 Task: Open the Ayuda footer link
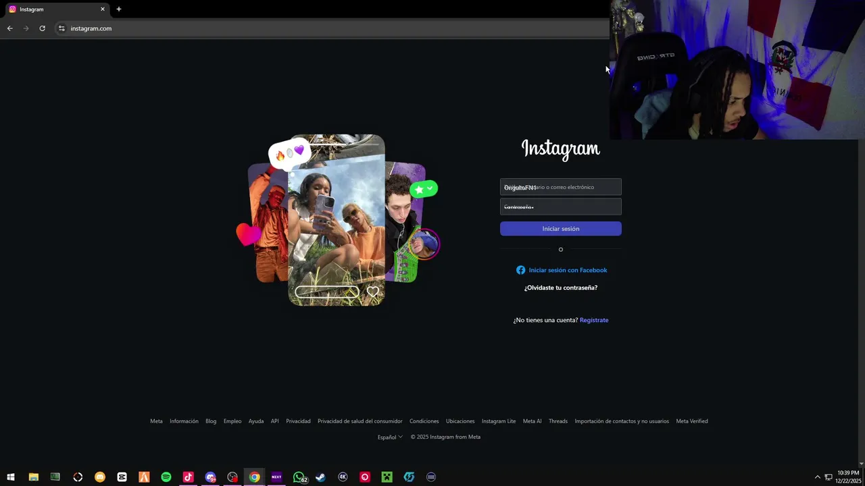256,421
